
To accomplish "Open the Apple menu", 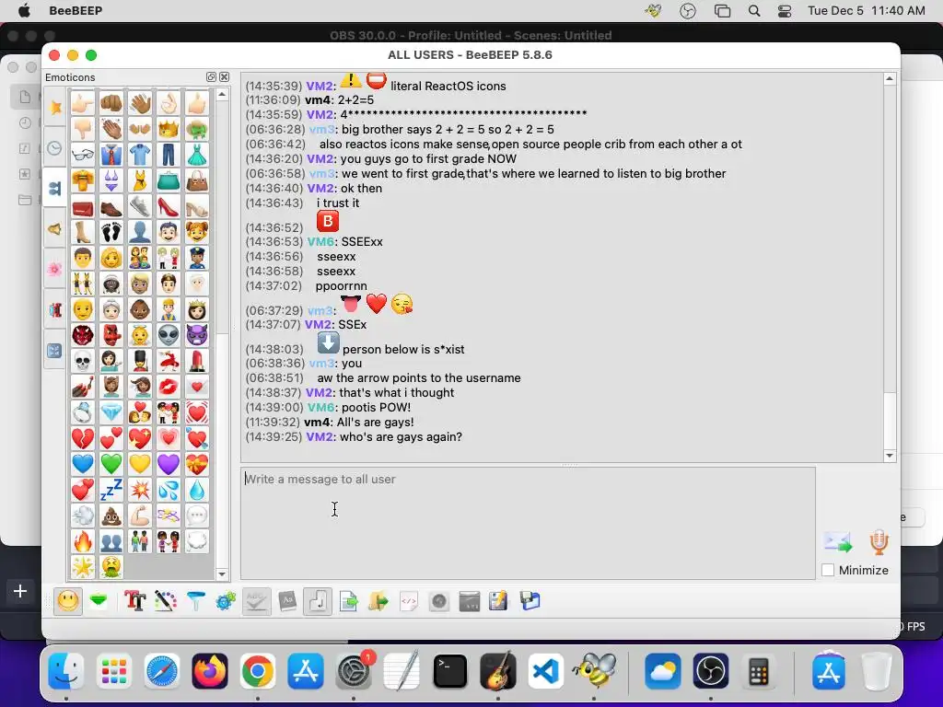I will tap(24, 11).
